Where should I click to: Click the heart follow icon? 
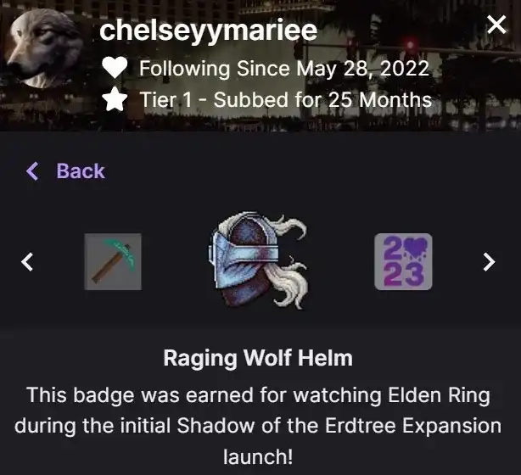click(x=115, y=67)
